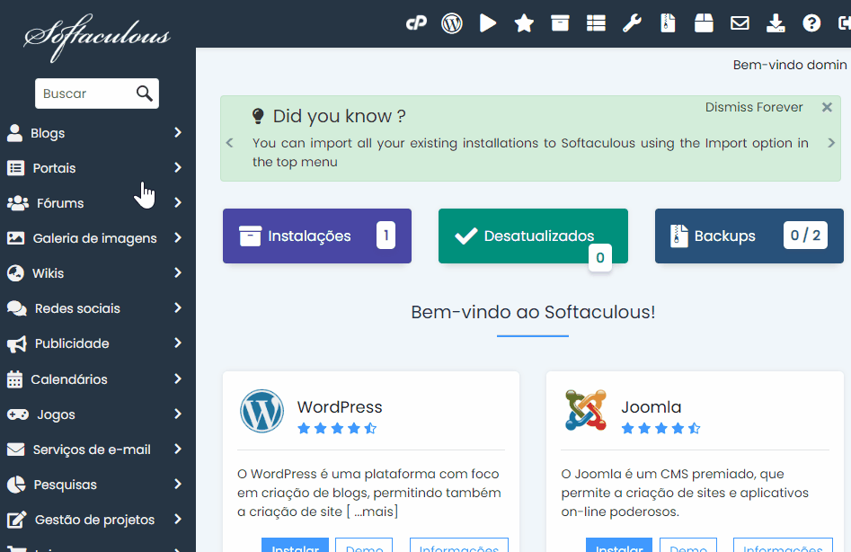This screenshot has height=552, width=851.
Task: Expand the Jogos category chevron
Action: tap(178, 414)
